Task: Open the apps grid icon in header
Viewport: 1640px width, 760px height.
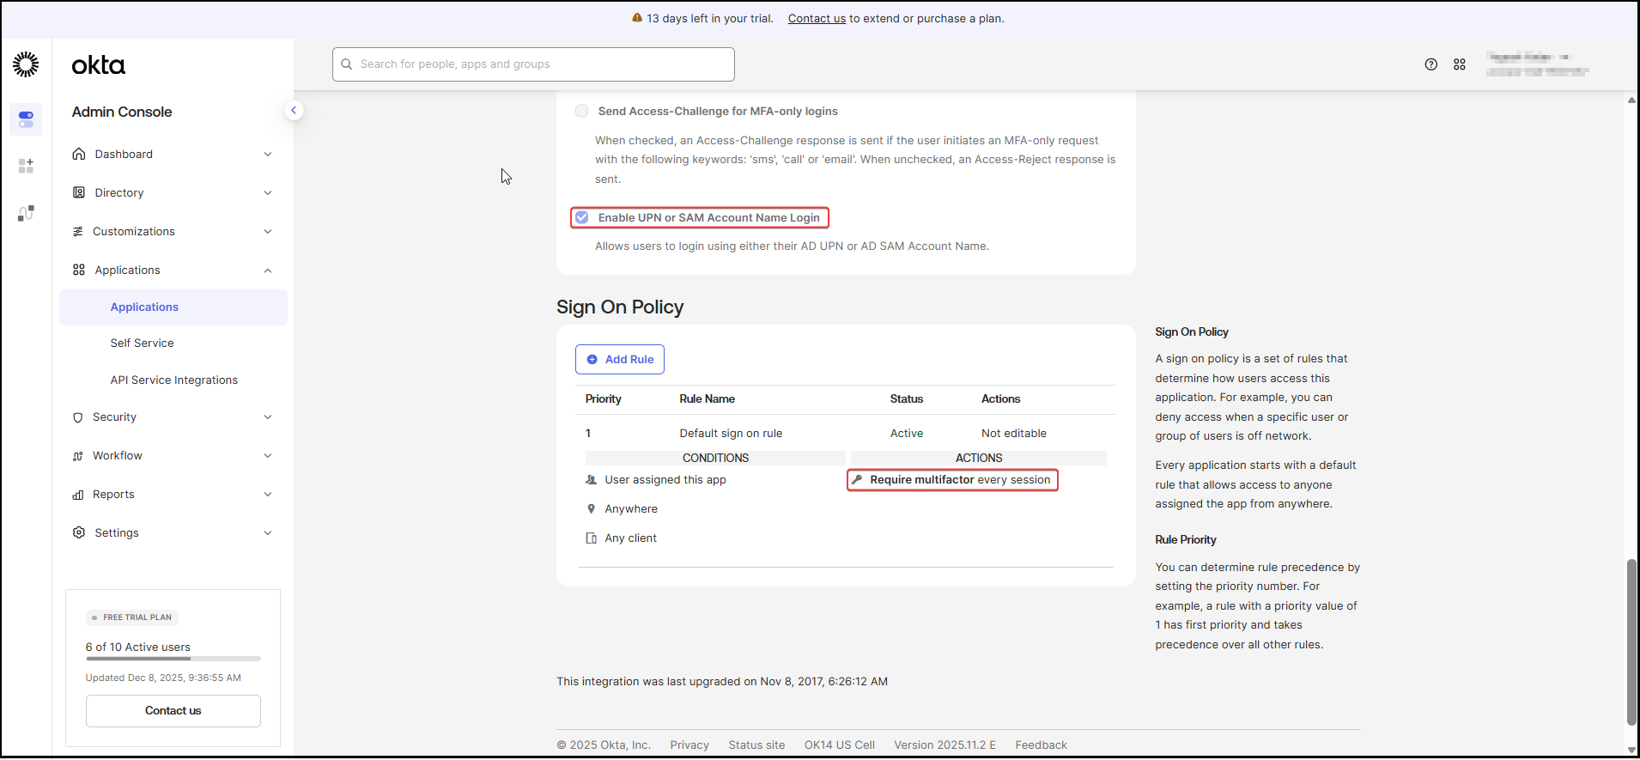Action: click(1459, 64)
